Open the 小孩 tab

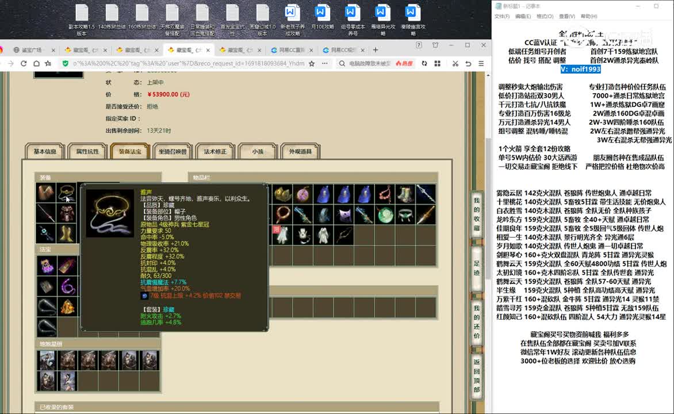click(258, 151)
